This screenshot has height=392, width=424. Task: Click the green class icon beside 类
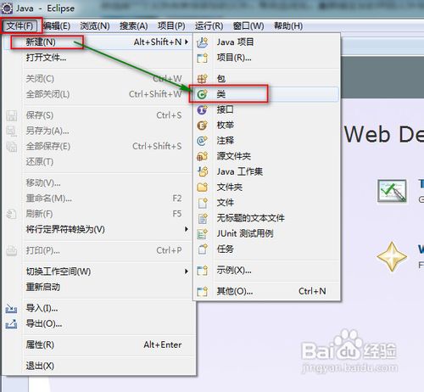(x=203, y=94)
